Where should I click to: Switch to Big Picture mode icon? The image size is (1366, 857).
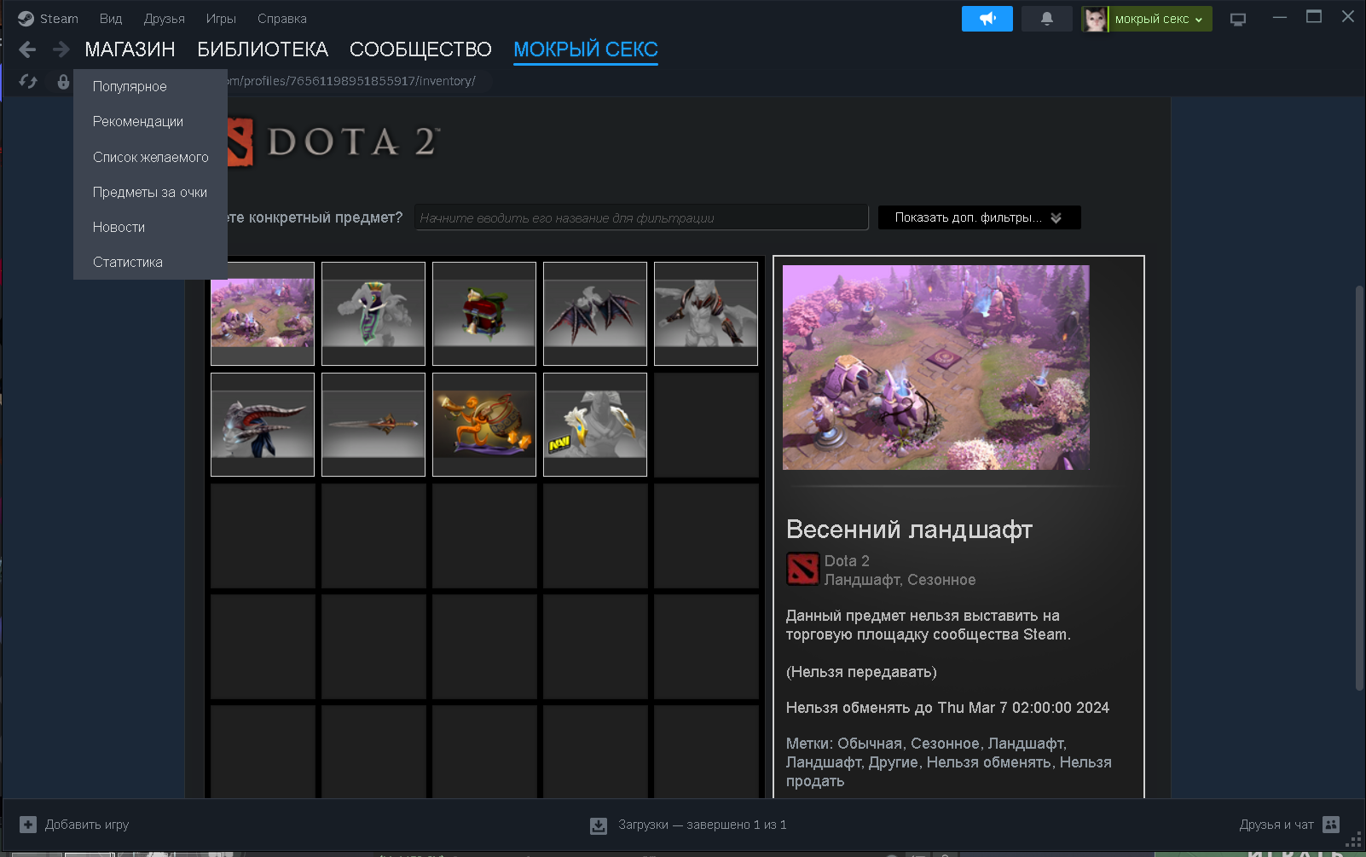coord(1238,19)
